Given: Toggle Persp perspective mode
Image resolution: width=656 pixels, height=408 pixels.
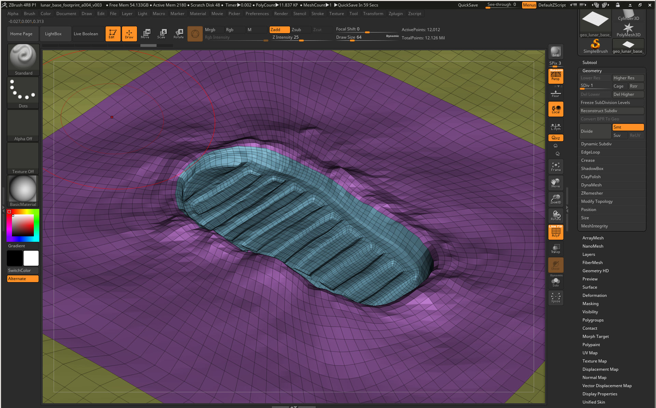Looking at the screenshot, I should tap(556, 76).
